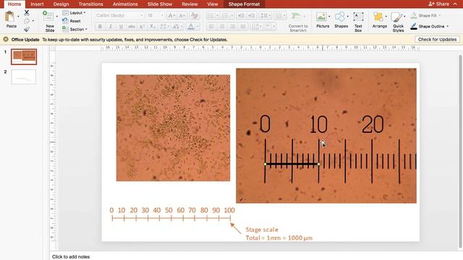Switch to the Slide Show tab
This screenshot has height=260, width=463.
160,4
